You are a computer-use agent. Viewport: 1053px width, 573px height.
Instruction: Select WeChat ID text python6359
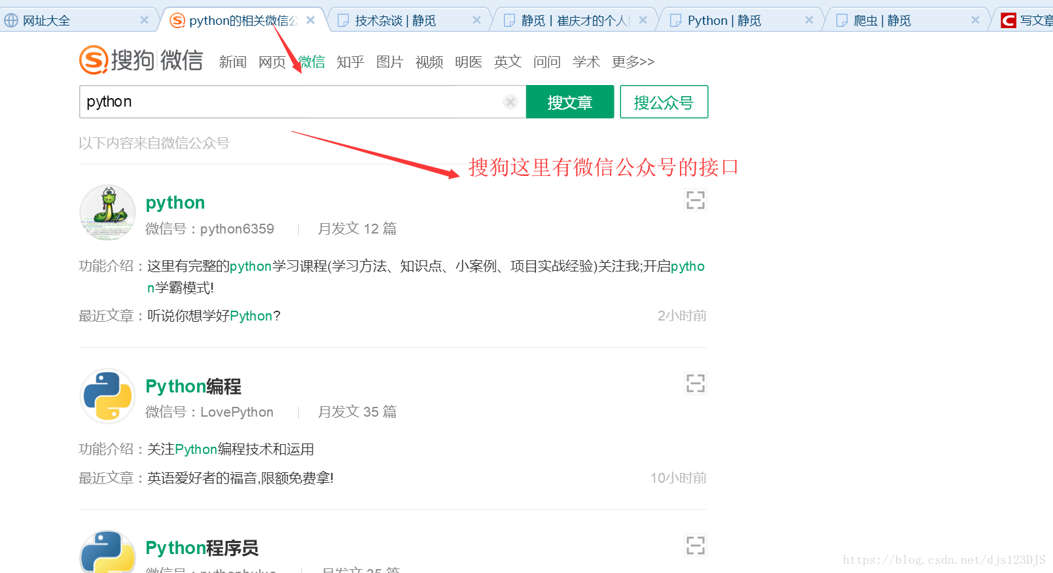237,229
